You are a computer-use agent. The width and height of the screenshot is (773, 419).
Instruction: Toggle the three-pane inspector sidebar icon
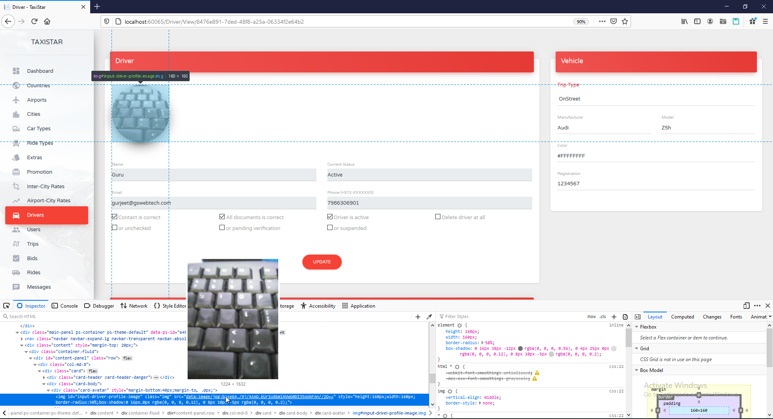pos(638,317)
